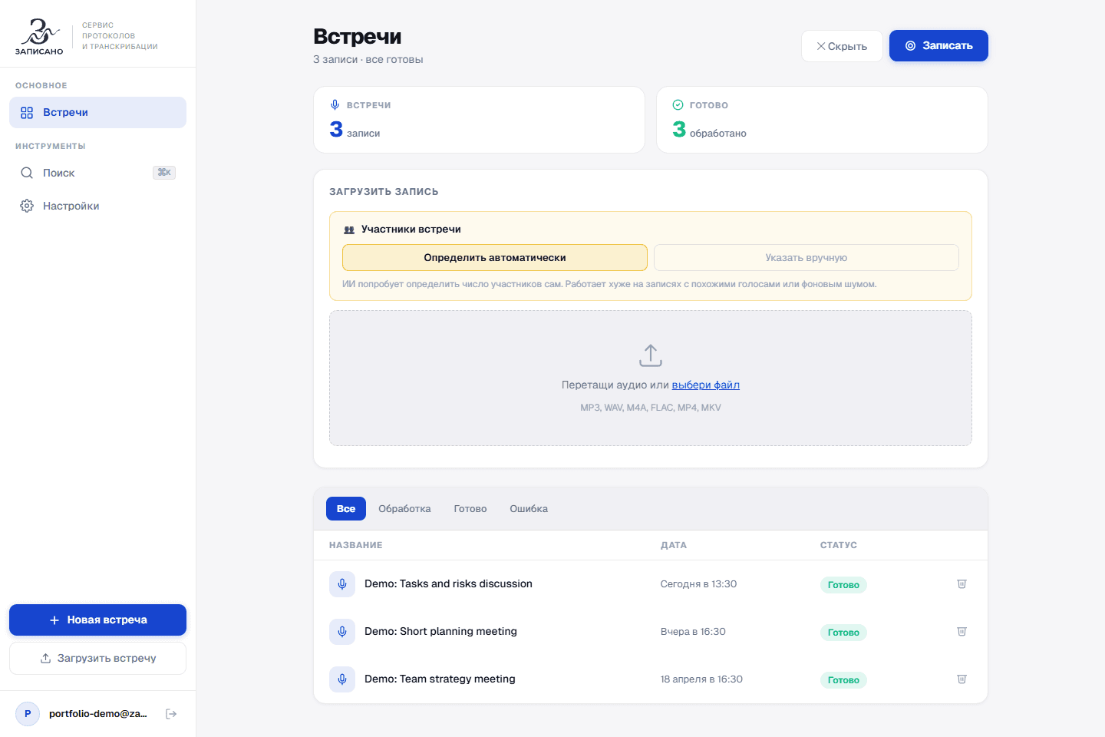Click the date Сегодня в 13:30

pyautogui.click(x=698, y=584)
